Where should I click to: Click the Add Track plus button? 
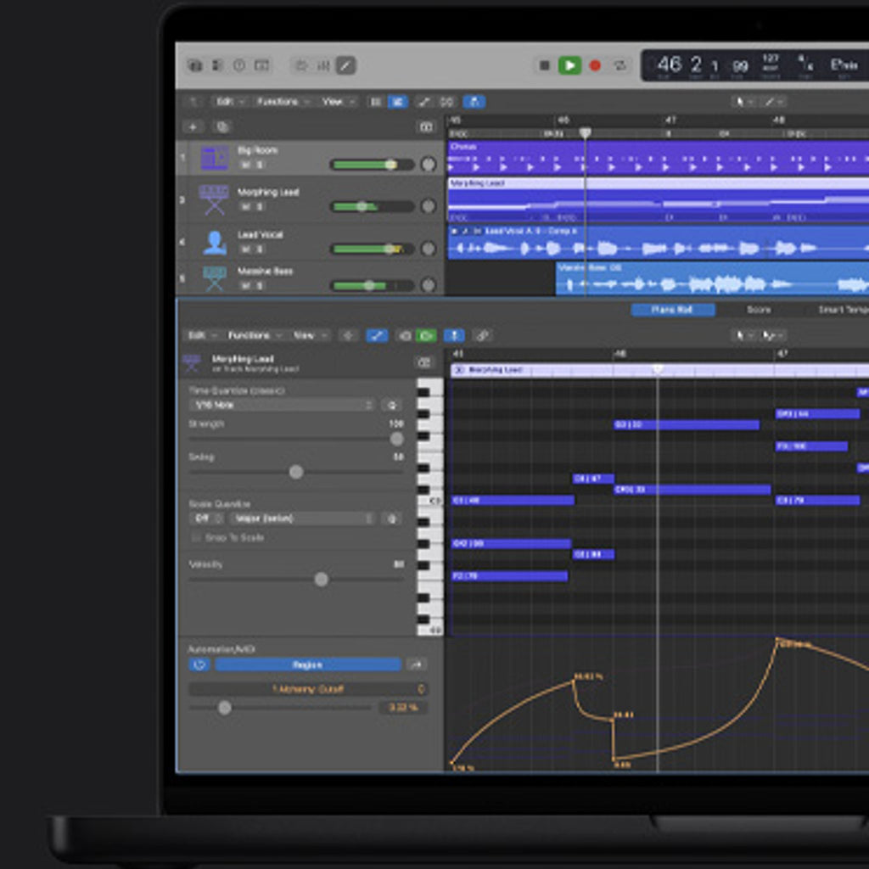pyautogui.click(x=193, y=127)
